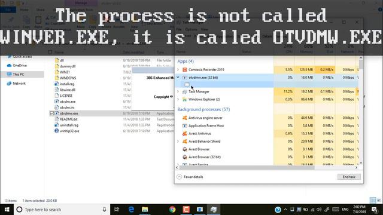Select This PC in navigation pane
Viewport: 383px width, 215px height.
(16, 74)
